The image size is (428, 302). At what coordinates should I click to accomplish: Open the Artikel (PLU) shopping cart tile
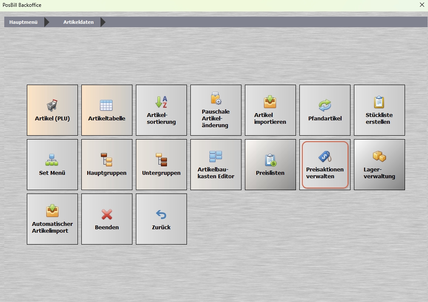52,110
